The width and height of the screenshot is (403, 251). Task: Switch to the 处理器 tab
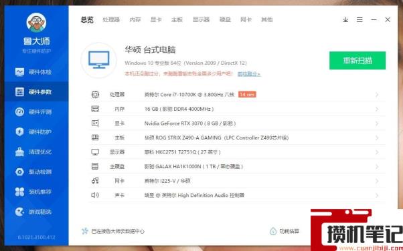(111, 20)
